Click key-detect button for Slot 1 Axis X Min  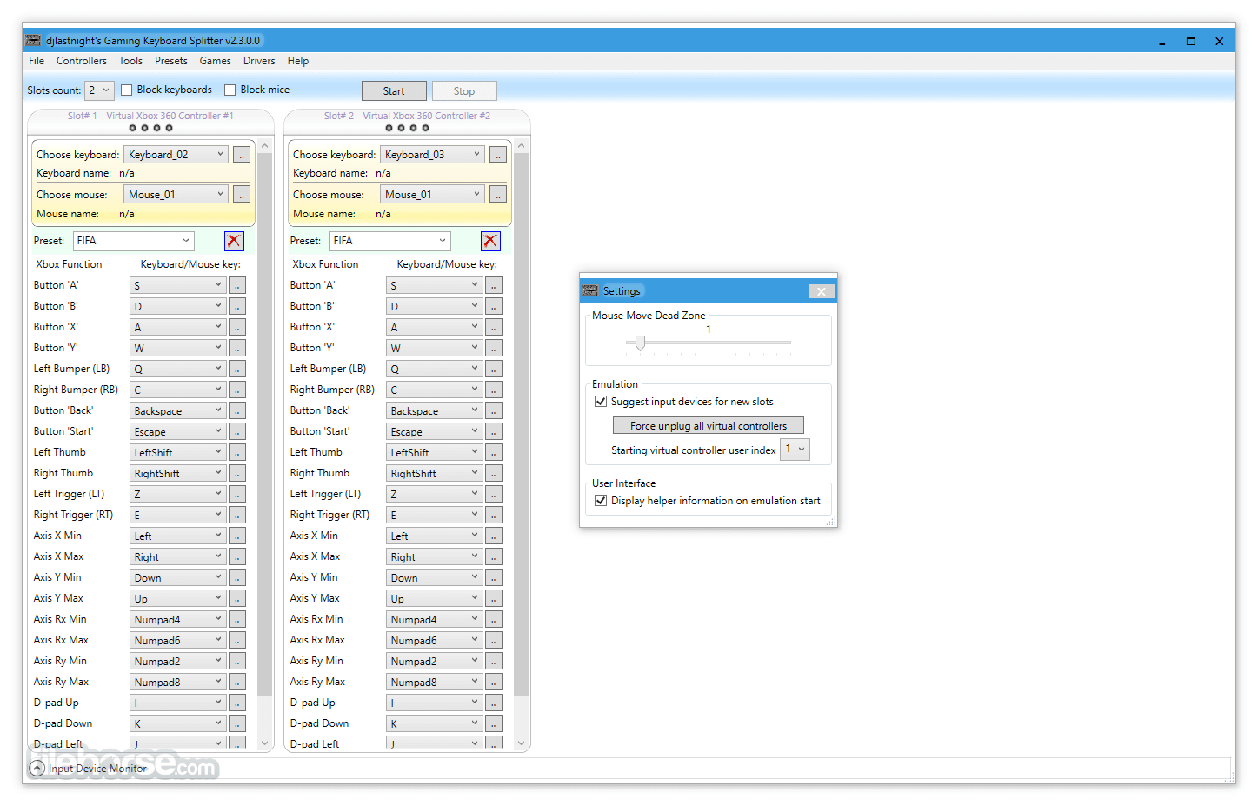pyautogui.click(x=237, y=536)
